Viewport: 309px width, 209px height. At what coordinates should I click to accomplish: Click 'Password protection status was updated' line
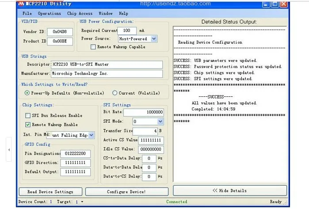click(228, 67)
